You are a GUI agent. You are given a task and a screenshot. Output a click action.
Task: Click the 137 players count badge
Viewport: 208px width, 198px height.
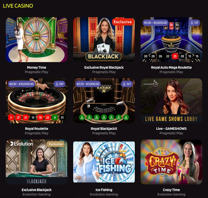click(194, 23)
